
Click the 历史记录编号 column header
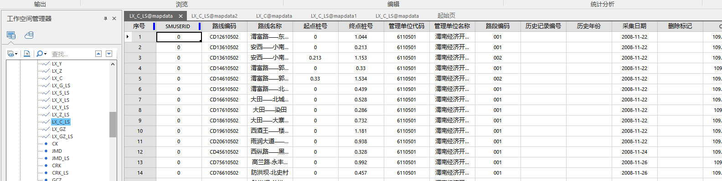543,26
